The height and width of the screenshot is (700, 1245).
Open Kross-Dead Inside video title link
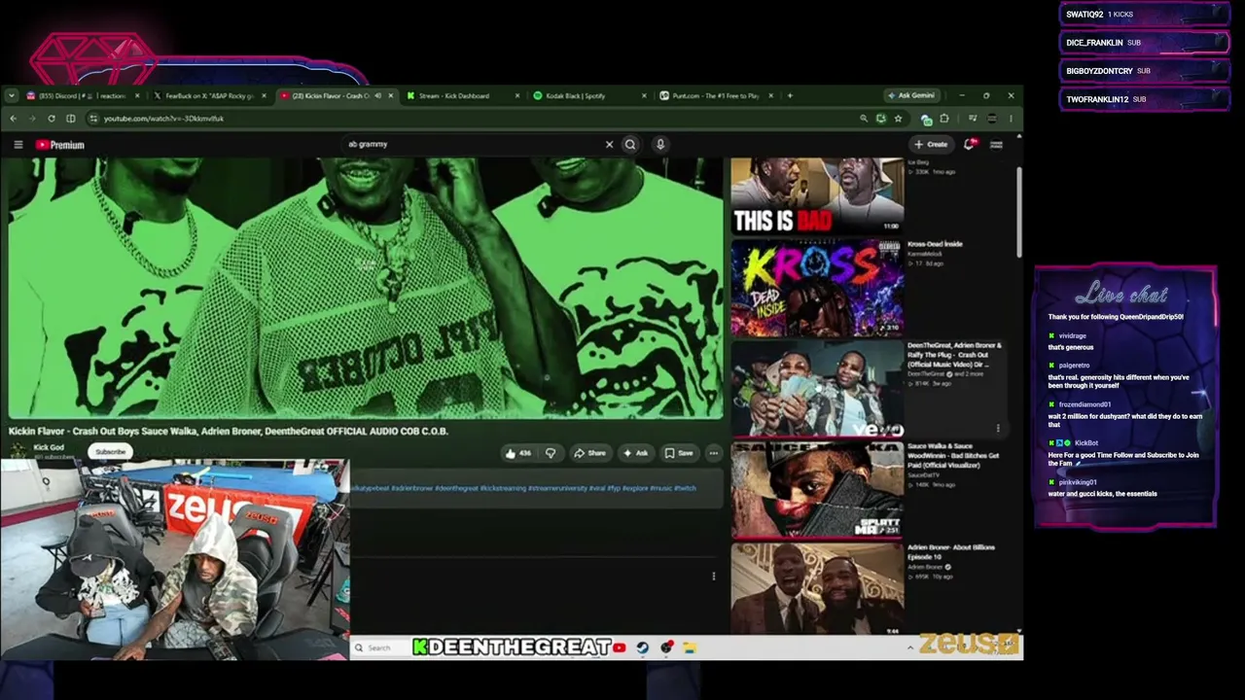click(x=935, y=244)
